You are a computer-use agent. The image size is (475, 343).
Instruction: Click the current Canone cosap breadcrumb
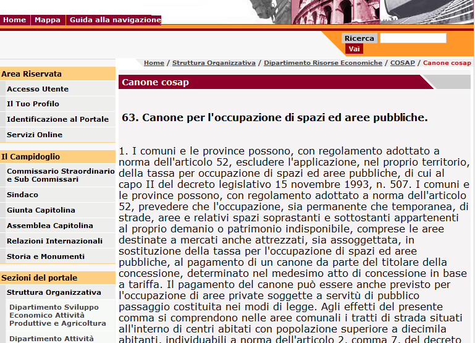[x=447, y=62]
